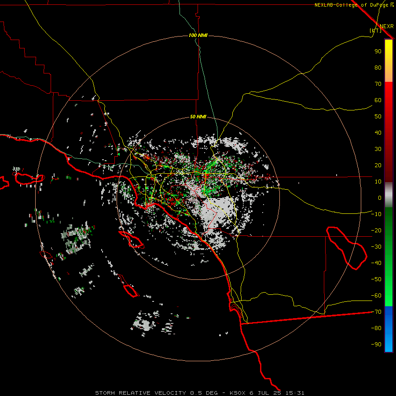Screen dimensions: 396x396
Task: Click the 0 value on velocity scale
Action: click(380, 198)
